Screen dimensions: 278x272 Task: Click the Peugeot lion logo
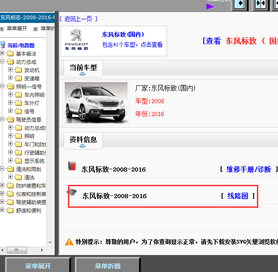click(x=76, y=35)
